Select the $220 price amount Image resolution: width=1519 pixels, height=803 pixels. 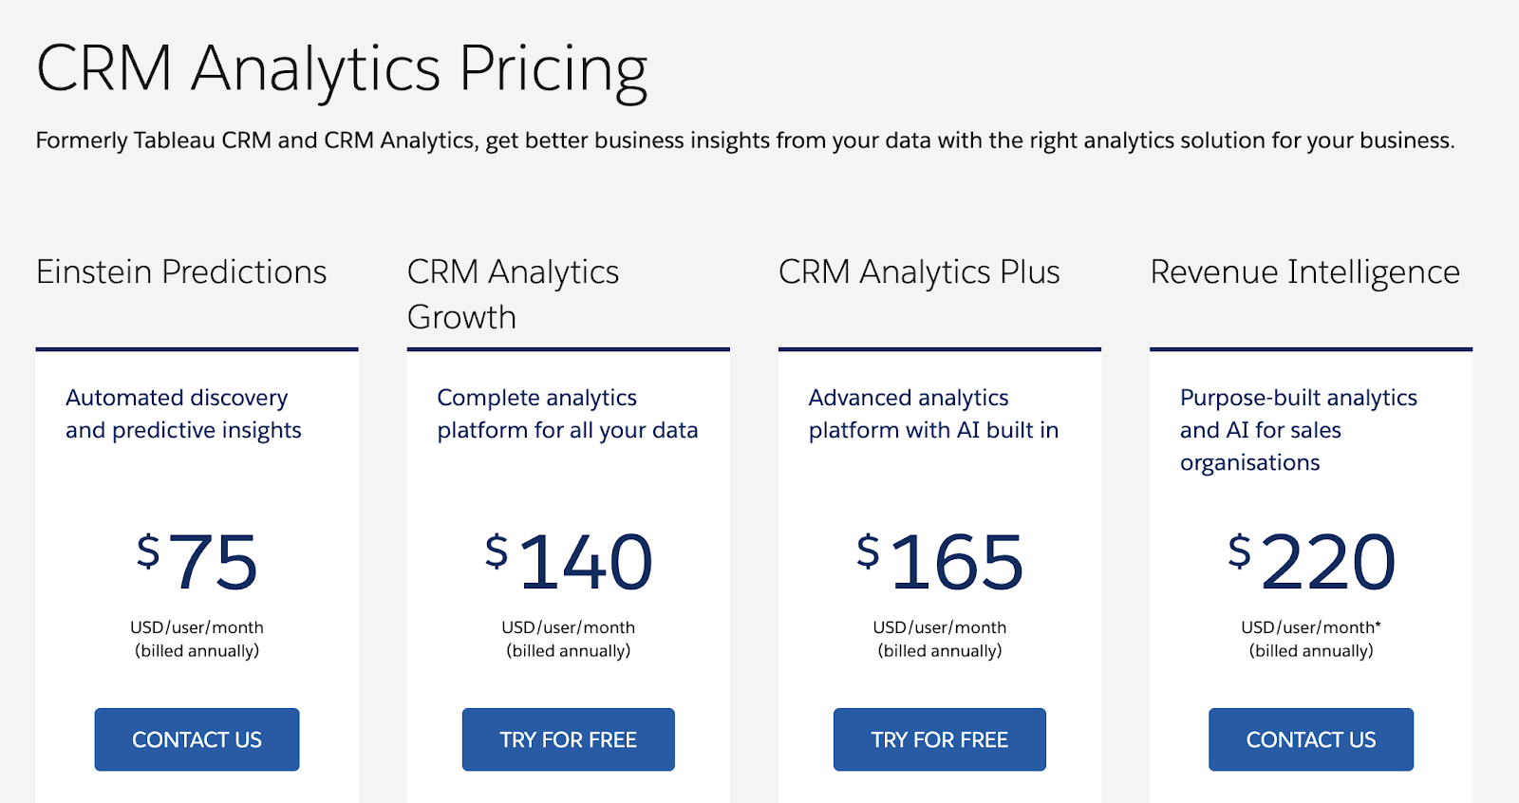click(x=1311, y=562)
